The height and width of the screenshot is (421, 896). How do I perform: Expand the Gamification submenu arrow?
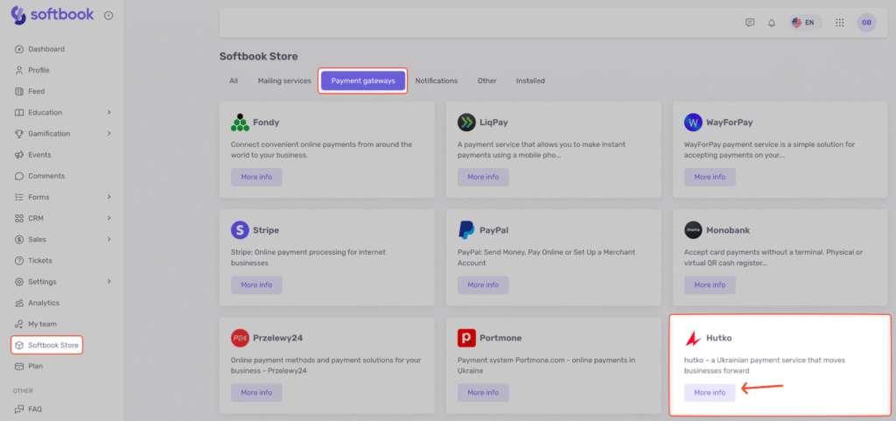point(109,134)
